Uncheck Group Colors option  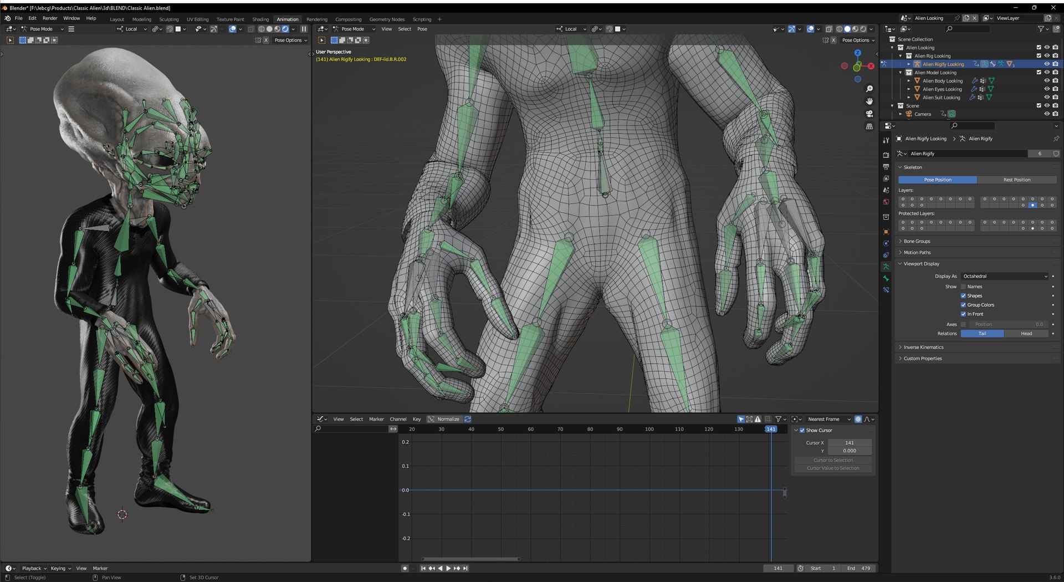point(963,305)
